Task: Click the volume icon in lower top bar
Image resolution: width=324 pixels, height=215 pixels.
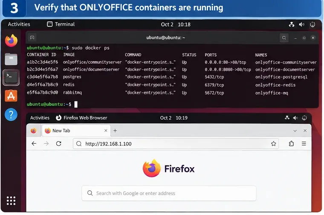Action: pos(295,118)
